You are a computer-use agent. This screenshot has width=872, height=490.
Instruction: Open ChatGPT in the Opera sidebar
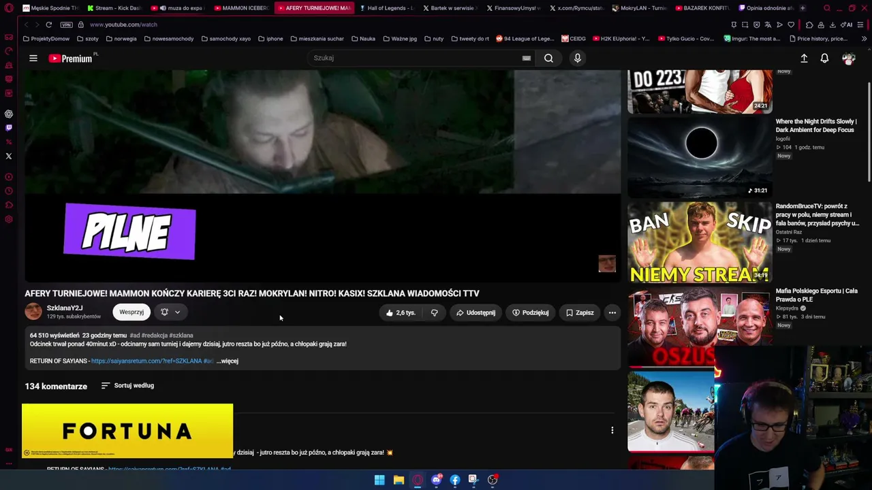(x=9, y=114)
